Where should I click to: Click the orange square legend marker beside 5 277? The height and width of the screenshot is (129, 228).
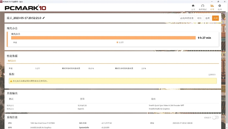tap(117, 42)
